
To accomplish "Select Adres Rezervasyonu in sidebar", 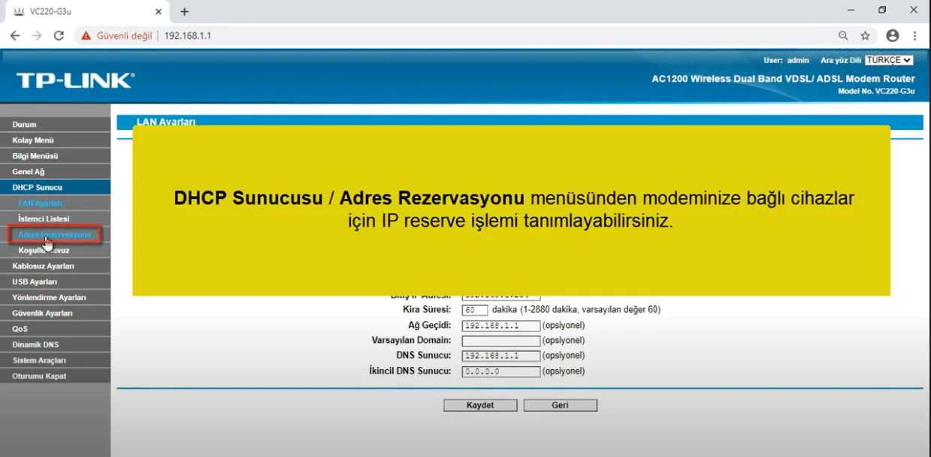I will pos(54,235).
